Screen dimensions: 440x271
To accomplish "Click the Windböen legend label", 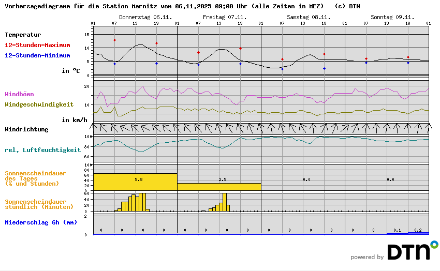I will coord(19,94).
